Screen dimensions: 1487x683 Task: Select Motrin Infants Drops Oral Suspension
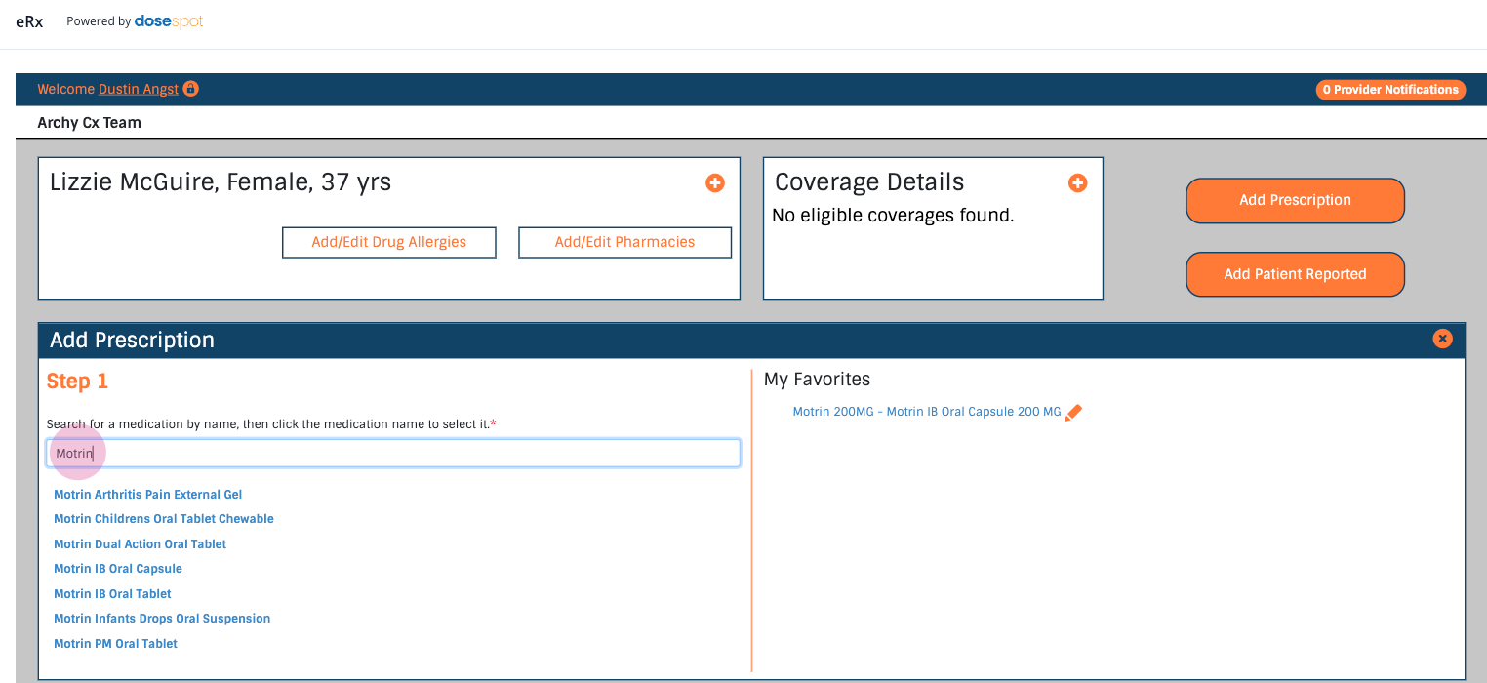[162, 619]
